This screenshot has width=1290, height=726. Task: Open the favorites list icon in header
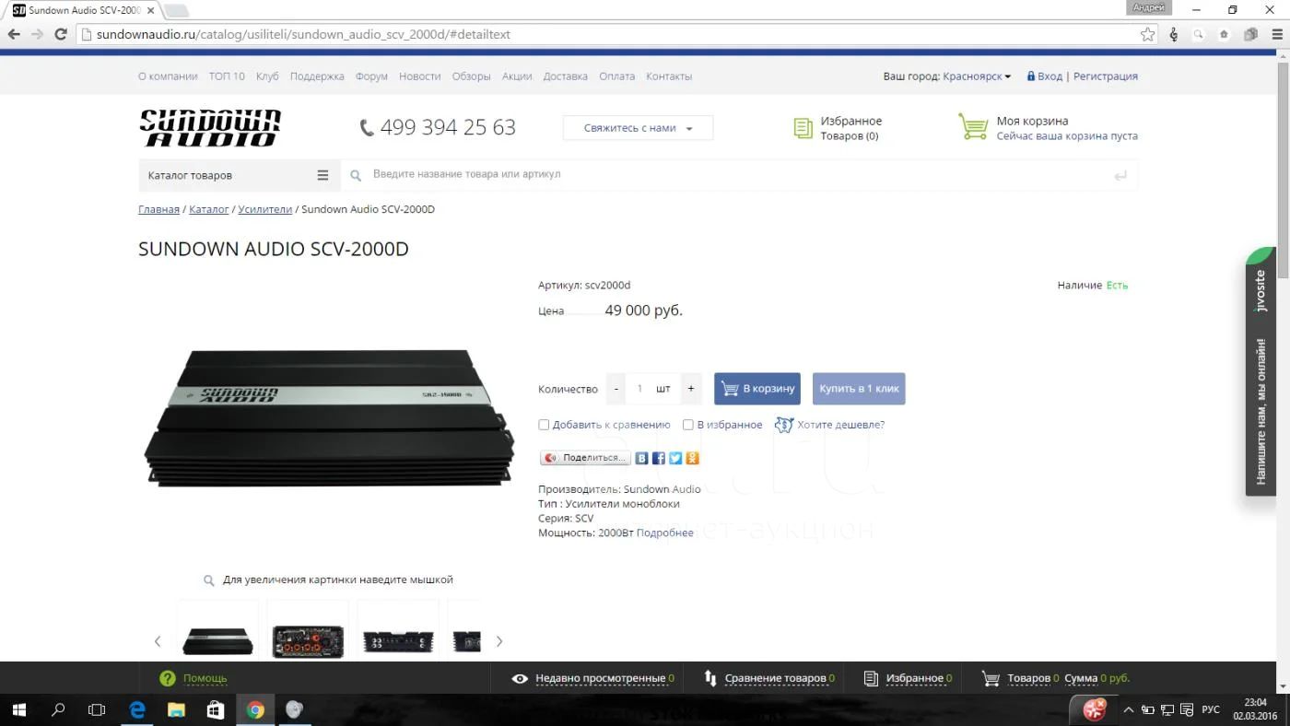click(x=803, y=128)
